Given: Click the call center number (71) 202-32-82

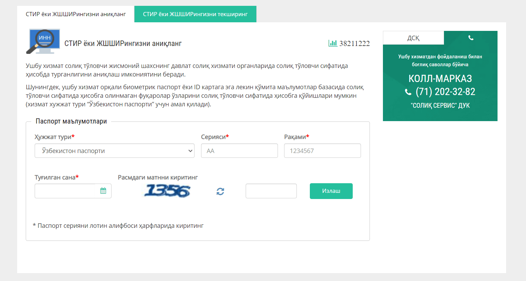Looking at the screenshot, I should (445, 92).
